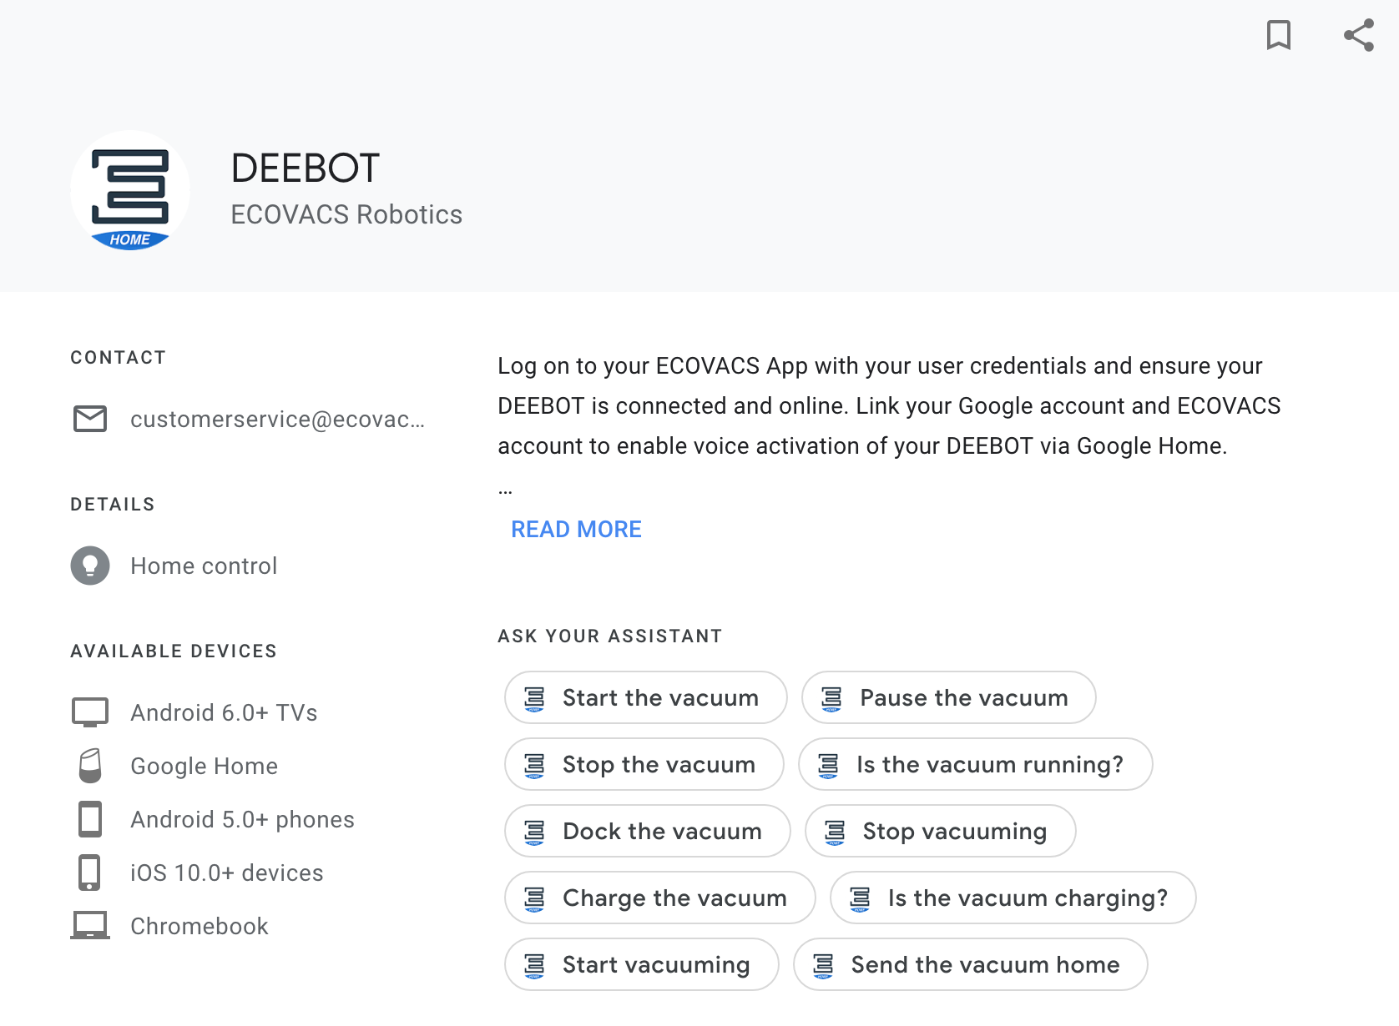Click the Chromebook laptop icon
The height and width of the screenshot is (1026, 1399).
[90, 926]
